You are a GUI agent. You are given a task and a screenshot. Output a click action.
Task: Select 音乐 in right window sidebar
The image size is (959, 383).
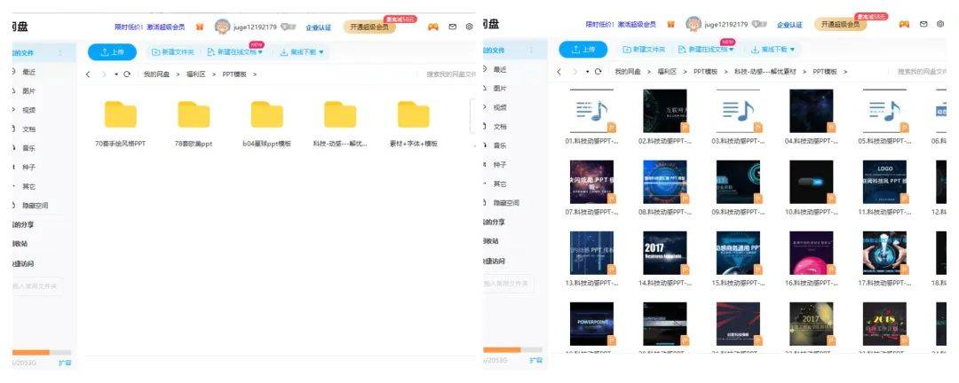click(x=500, y=145)
